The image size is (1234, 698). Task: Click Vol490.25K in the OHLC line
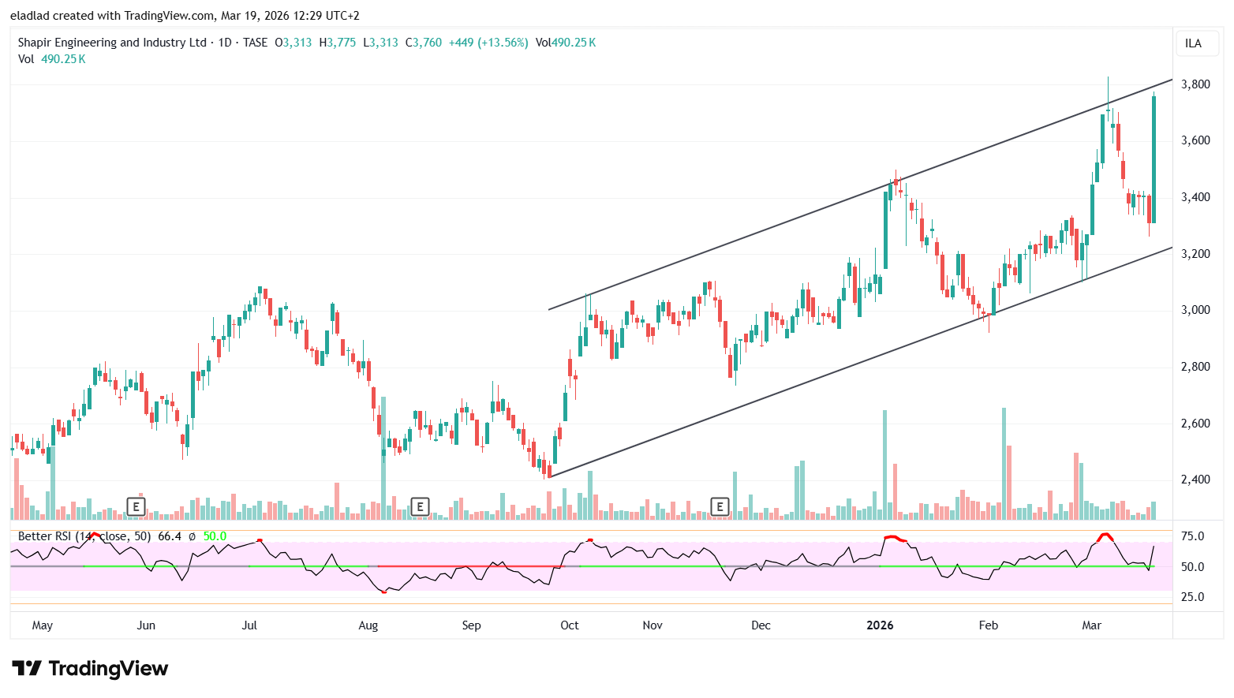[566, 43]
